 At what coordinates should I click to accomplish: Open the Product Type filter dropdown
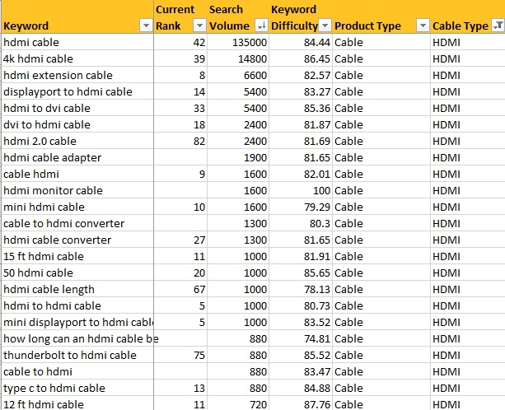point(423,26)
